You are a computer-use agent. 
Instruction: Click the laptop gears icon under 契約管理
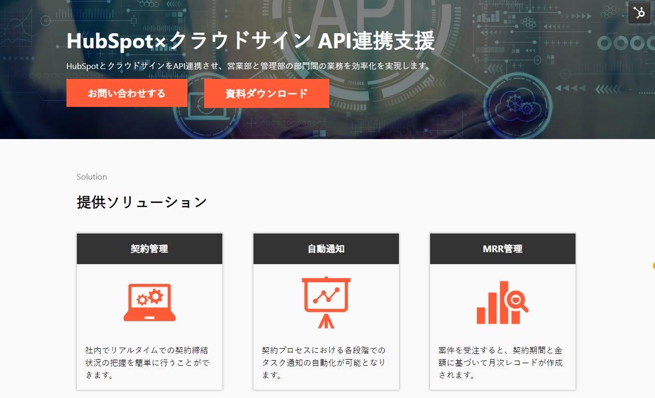tap(150, 303)
